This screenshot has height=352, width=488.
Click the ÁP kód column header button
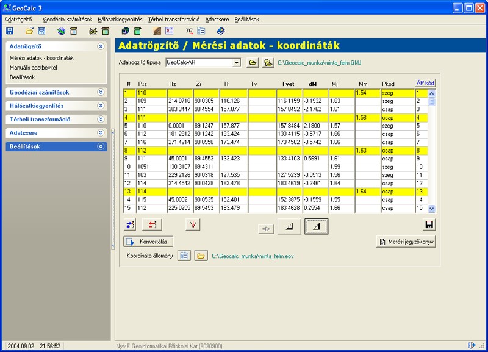(x=425, y=83)
